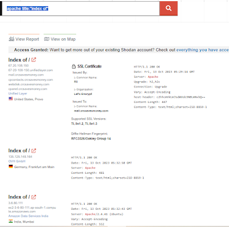Click IP address 135.125.148.164

20,157
